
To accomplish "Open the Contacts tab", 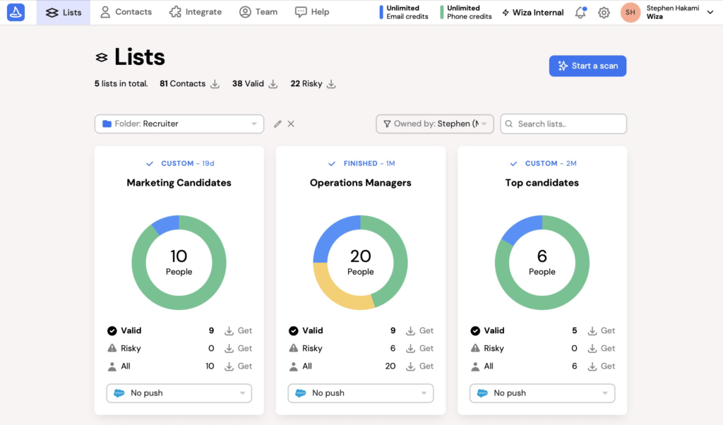I will coord(126,12).
